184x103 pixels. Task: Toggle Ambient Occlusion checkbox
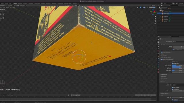[x=162, y=52]
